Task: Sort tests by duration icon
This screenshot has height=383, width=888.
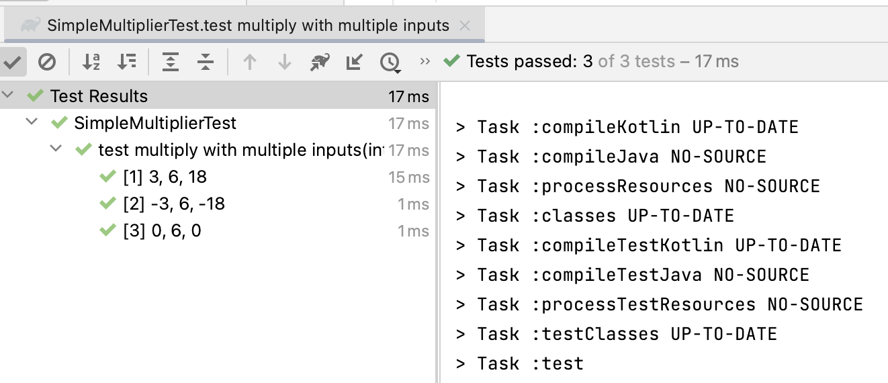Action: click(x=126, y=62)
